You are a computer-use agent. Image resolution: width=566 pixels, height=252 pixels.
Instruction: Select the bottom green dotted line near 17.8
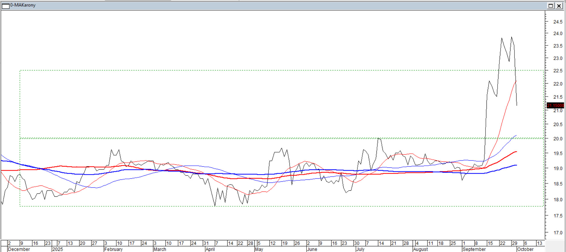click(x=271, y=206)
